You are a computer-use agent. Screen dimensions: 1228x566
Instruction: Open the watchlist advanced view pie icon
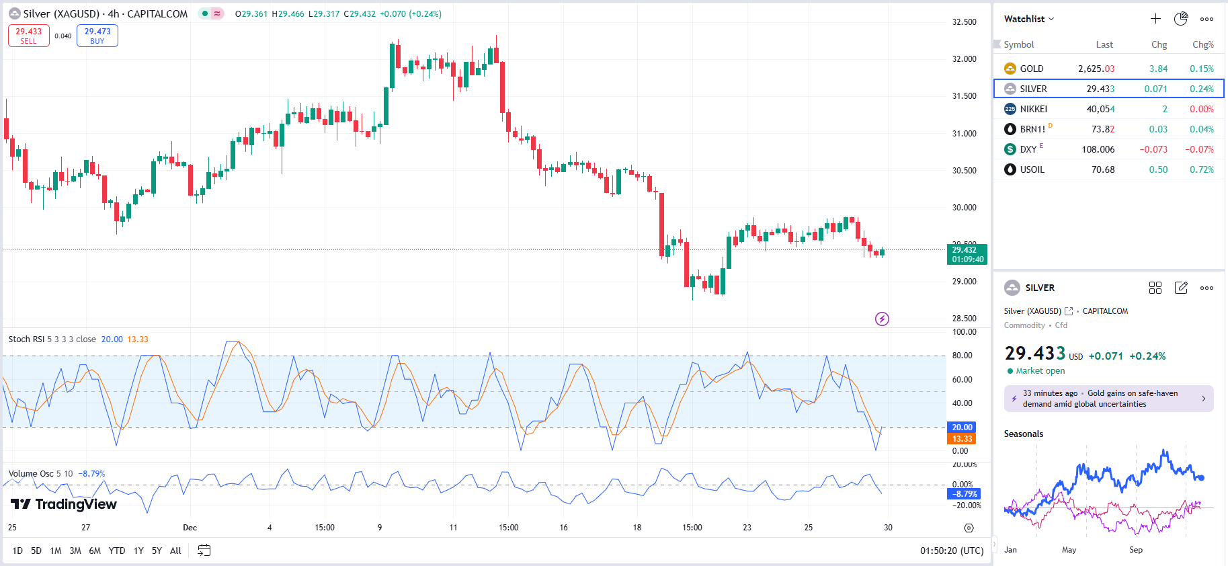point(1181,19)
